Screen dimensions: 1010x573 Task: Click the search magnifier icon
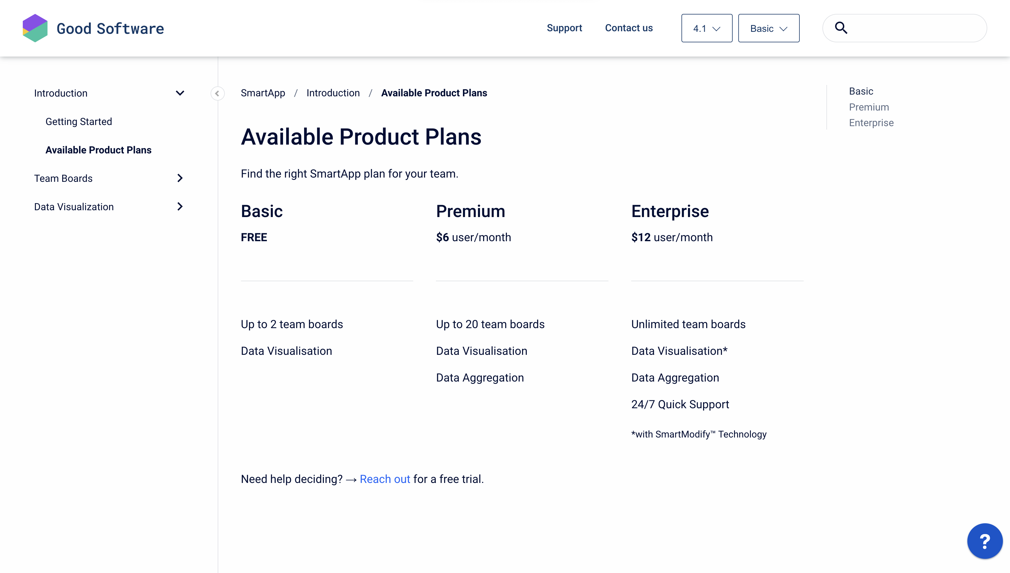pos(841,28)
